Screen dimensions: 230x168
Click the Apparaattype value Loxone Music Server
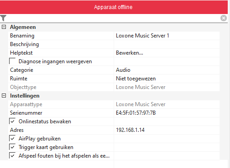141,104
